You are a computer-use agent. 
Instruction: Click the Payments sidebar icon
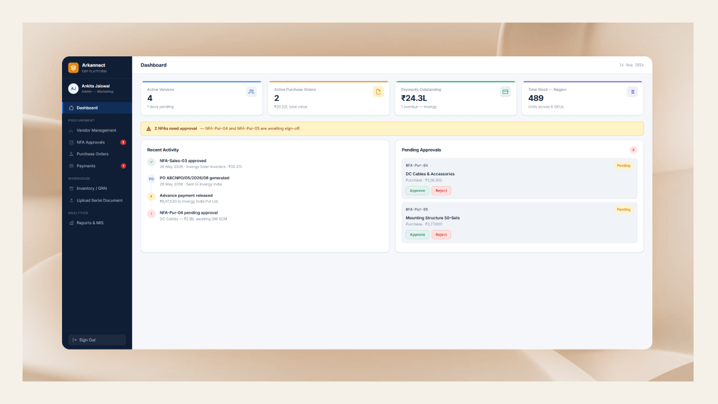pyautogui.click(x=71, y=166)
